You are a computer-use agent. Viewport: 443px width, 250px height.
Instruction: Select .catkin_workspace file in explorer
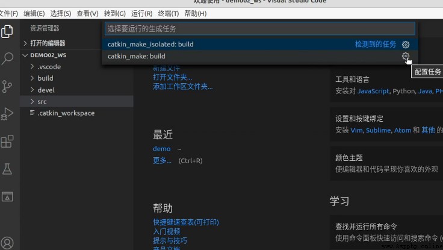click(76, 113)
